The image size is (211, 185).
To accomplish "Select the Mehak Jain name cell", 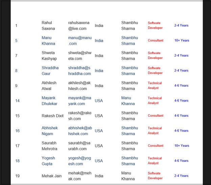I will click(x=52, y=176).
